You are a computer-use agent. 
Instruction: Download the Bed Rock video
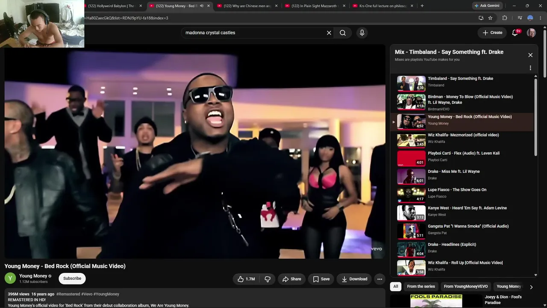(354, 279)
